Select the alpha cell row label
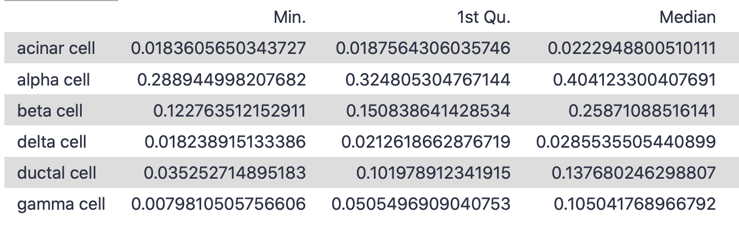739x231 pixels. pos(53,80)
